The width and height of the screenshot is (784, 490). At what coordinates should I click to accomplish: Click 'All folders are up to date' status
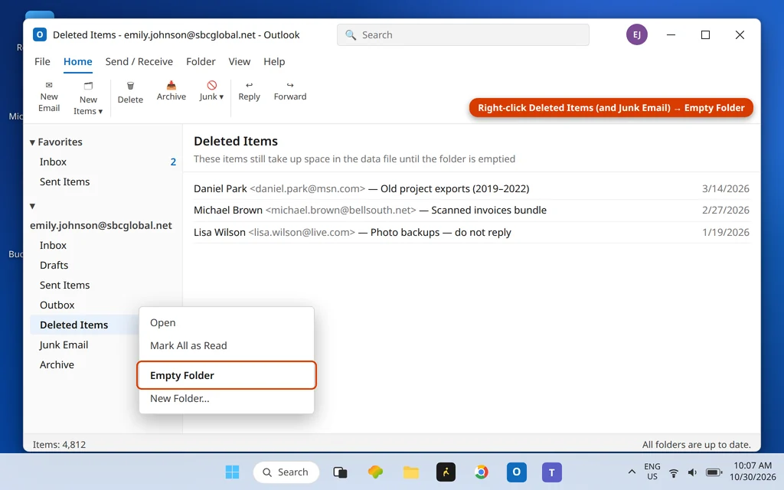coord(697,445)
